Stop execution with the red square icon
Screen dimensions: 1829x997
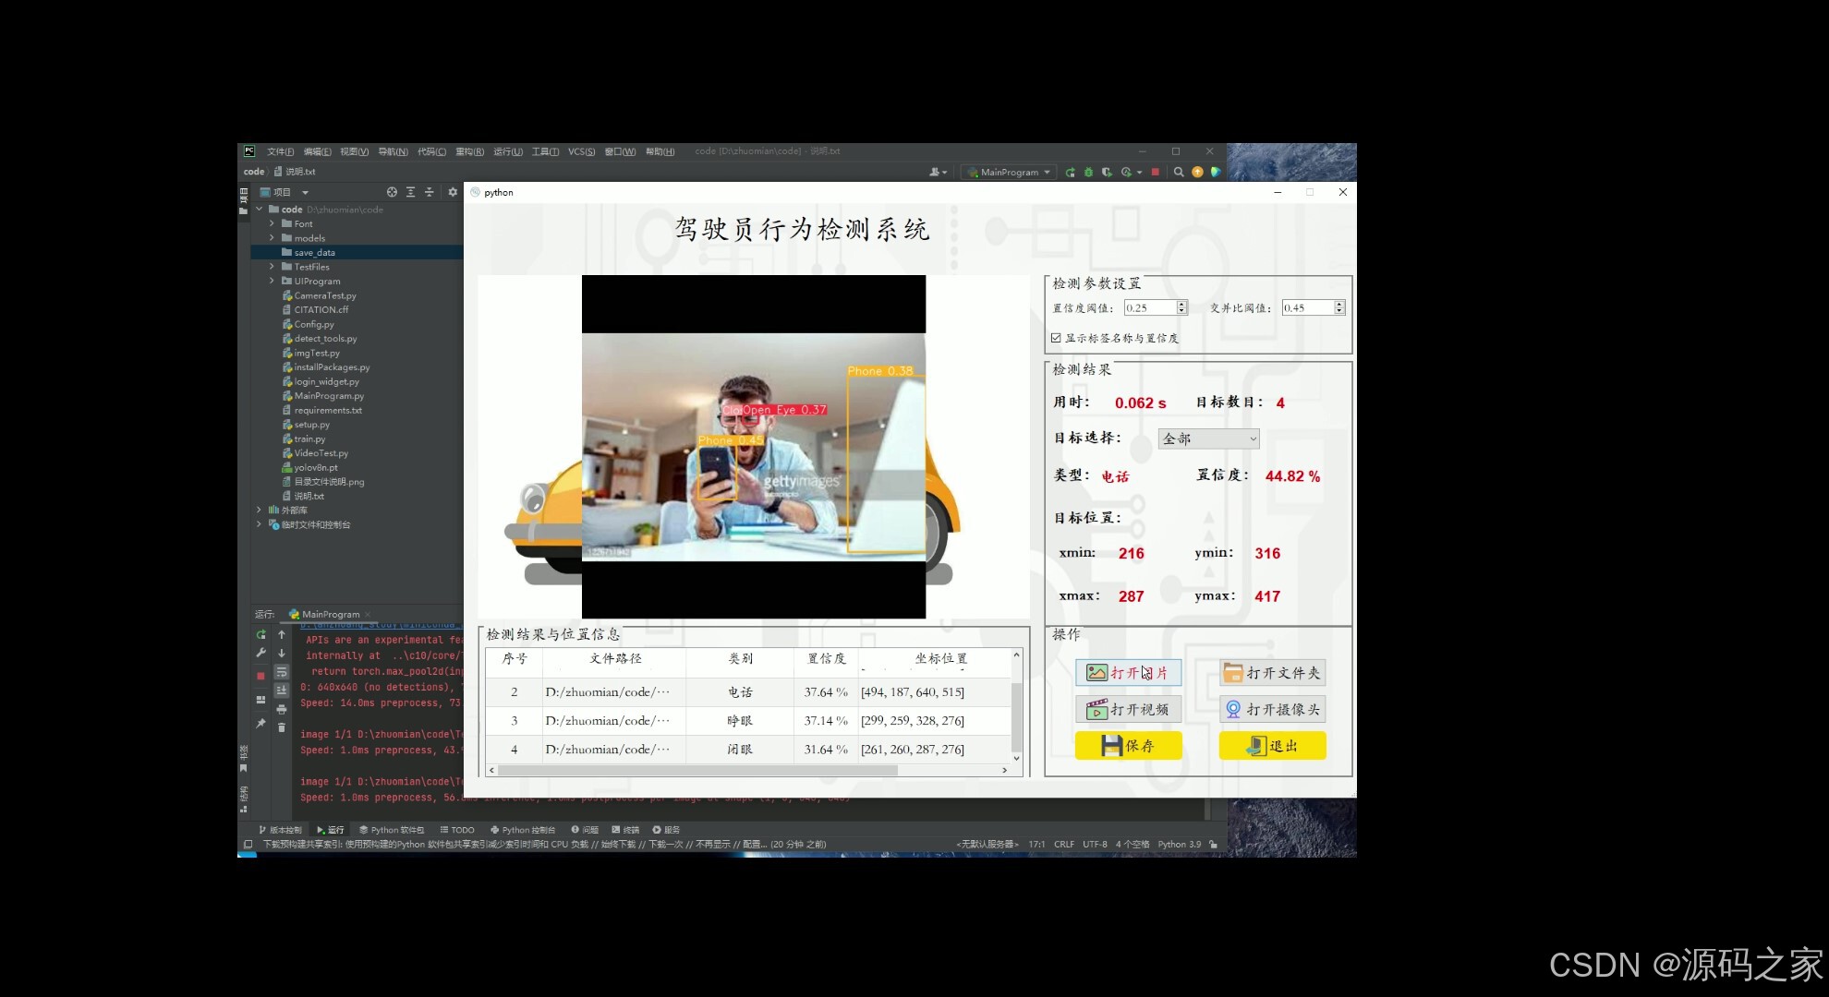[1157, 173]
